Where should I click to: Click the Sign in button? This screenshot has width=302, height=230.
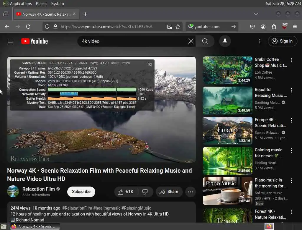[x=282, y=41]
